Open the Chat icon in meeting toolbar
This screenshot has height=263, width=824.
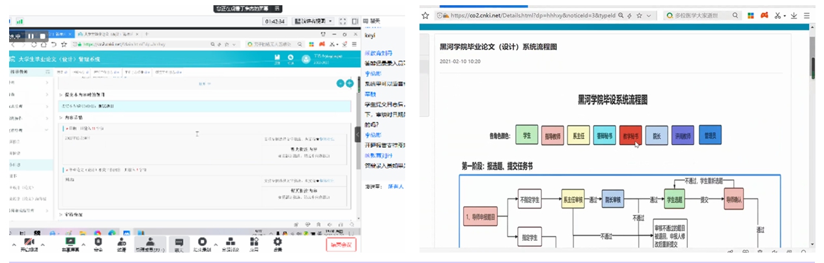click(179, 242)
